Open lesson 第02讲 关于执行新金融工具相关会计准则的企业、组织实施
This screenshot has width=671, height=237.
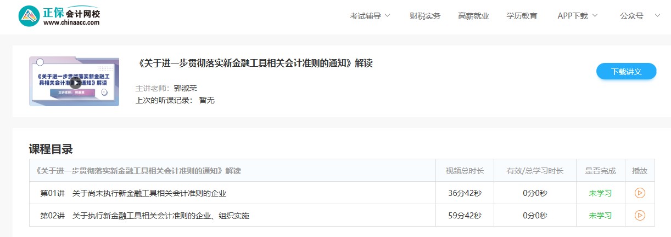[x=144, y=216]
